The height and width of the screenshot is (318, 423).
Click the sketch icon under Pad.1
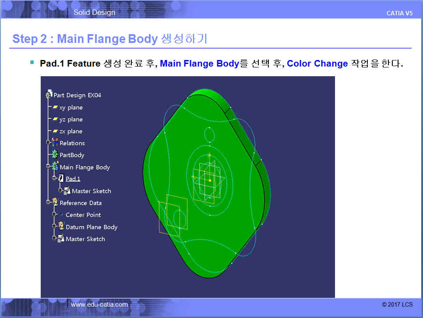[x=67, y=191]
